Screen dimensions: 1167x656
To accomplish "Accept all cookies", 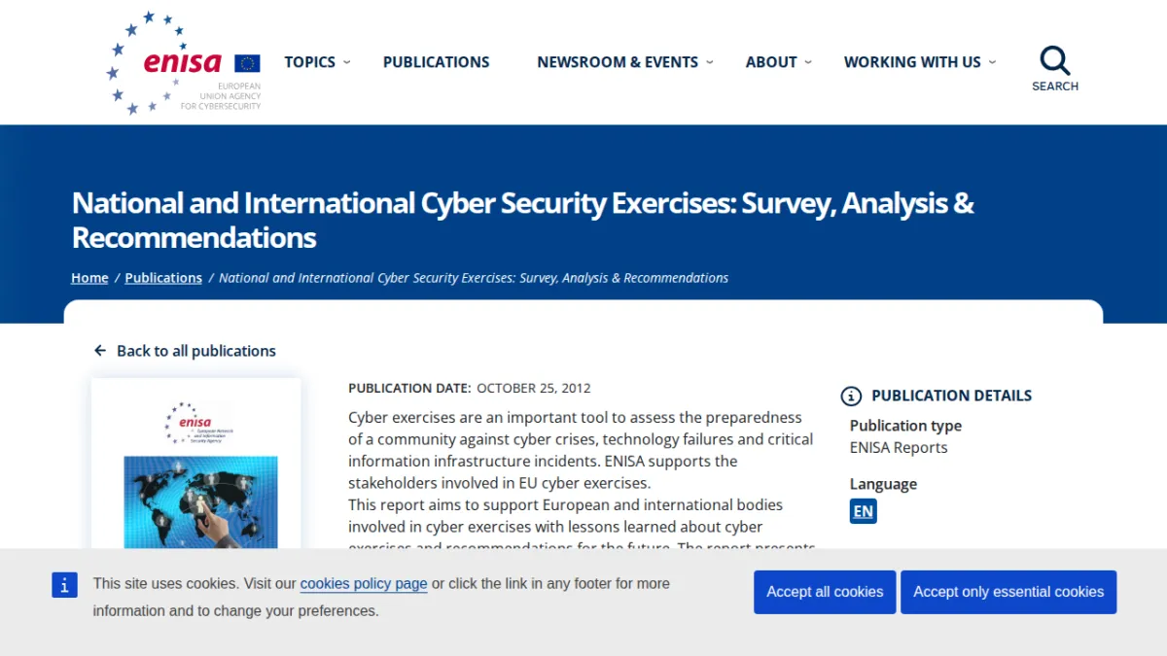I will point(825,592).
